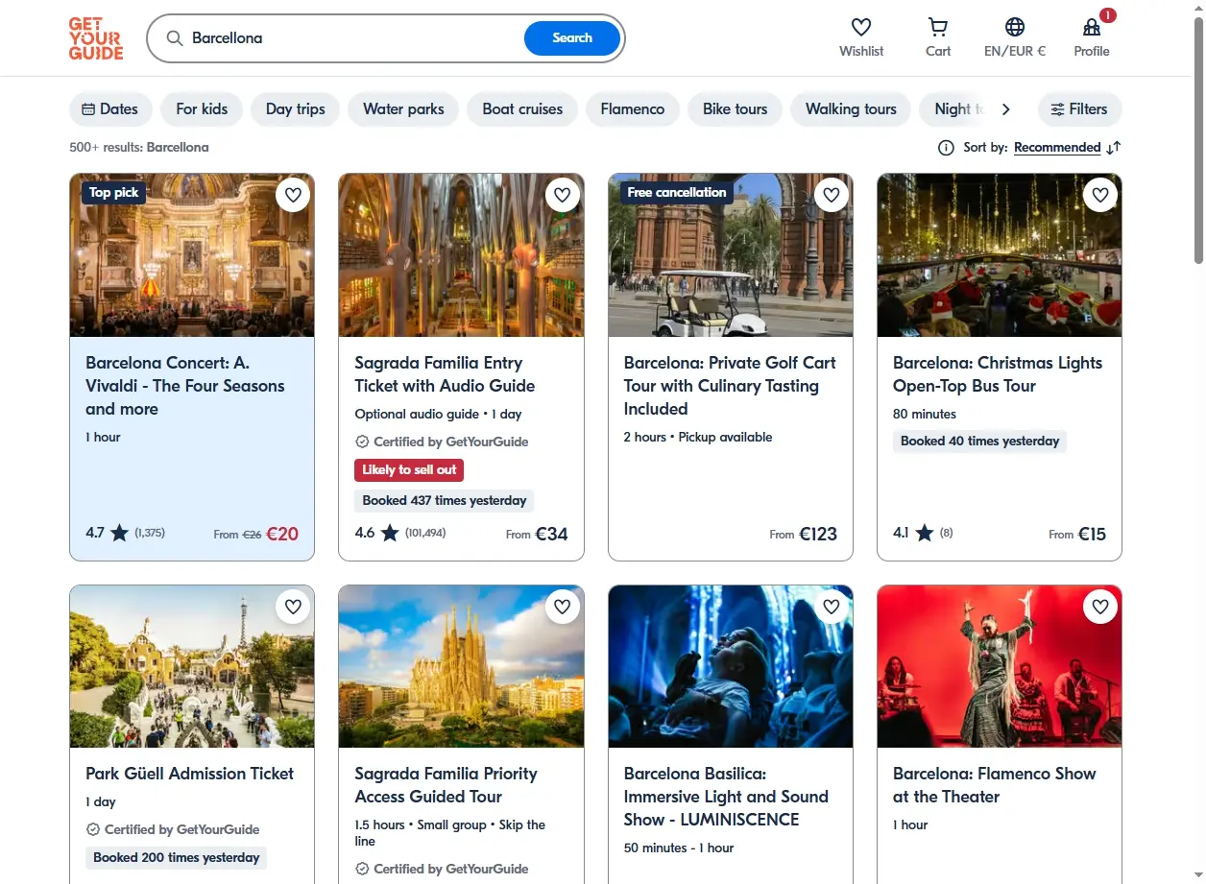Click Booked 200 times yesterday label
The width and height of the screenshot is (1206, 884).
pyautogui.click(x=177, y=858)
